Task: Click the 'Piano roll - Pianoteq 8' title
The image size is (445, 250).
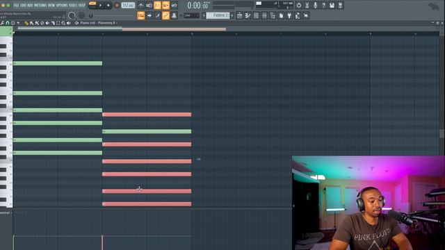Action: point(97,23)
